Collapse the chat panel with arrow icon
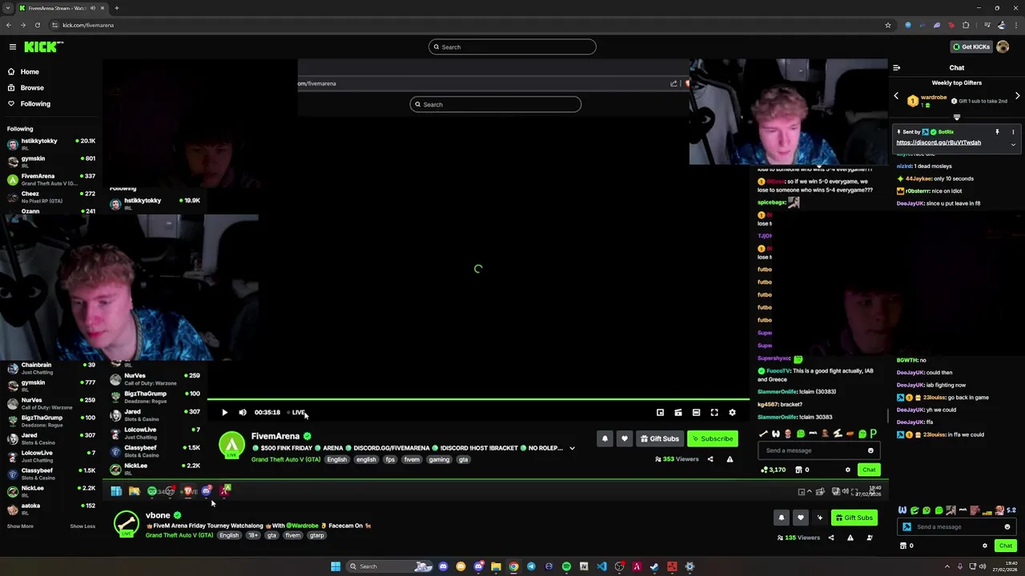The image size is (1025, 576). [x=896, y=68]
